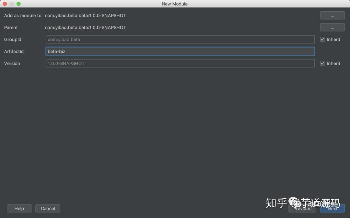Select the ArtifactId field containing beta-biz
The width and height of the screenshot is (350, 218).
pos(180,51)
